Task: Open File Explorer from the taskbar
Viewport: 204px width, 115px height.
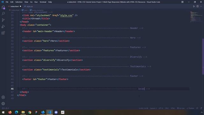Action: [23, 112]
